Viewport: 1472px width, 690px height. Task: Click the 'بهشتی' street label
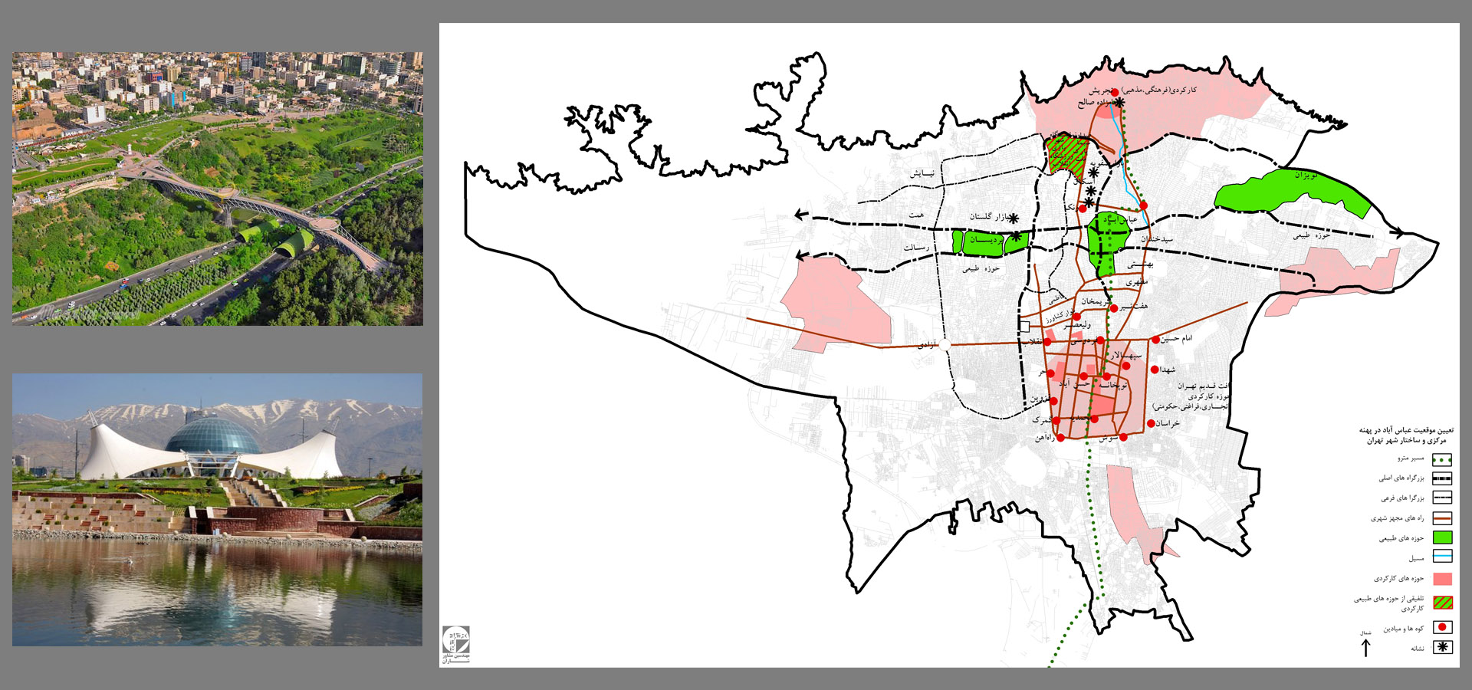click(1140, 264)
